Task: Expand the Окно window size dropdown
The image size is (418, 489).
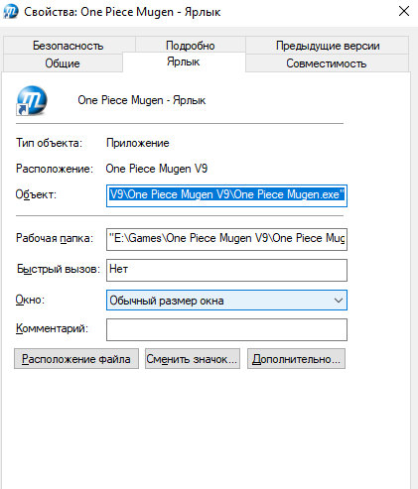Action: pyautogui.click(x=226, y=301)
